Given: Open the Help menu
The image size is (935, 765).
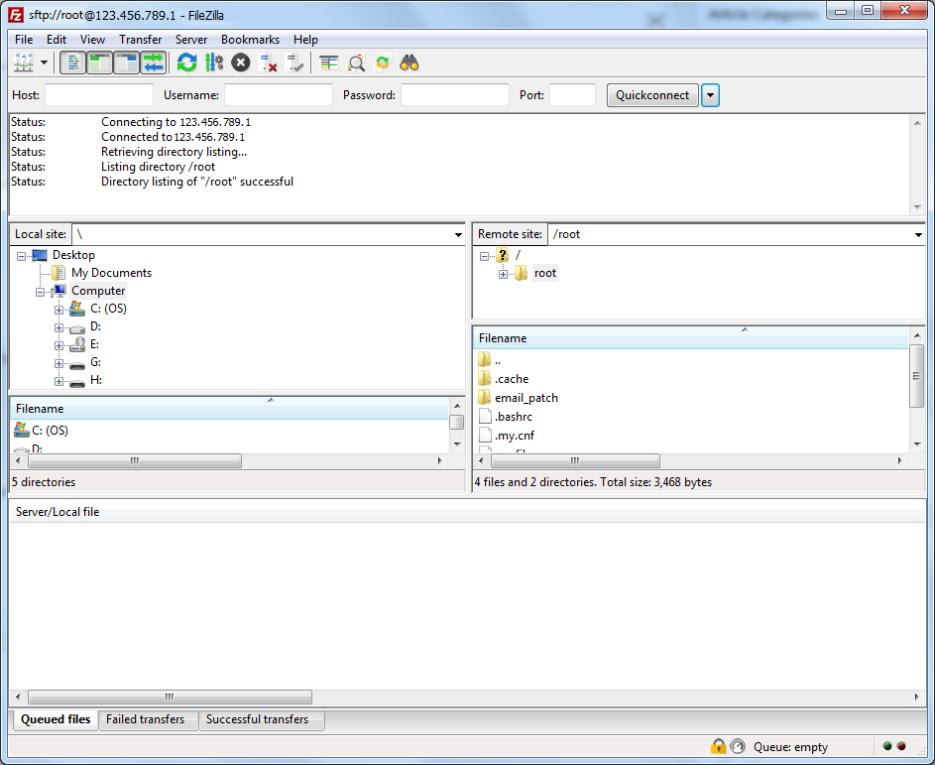Looking at the screenshot, I should click(305, 40).
